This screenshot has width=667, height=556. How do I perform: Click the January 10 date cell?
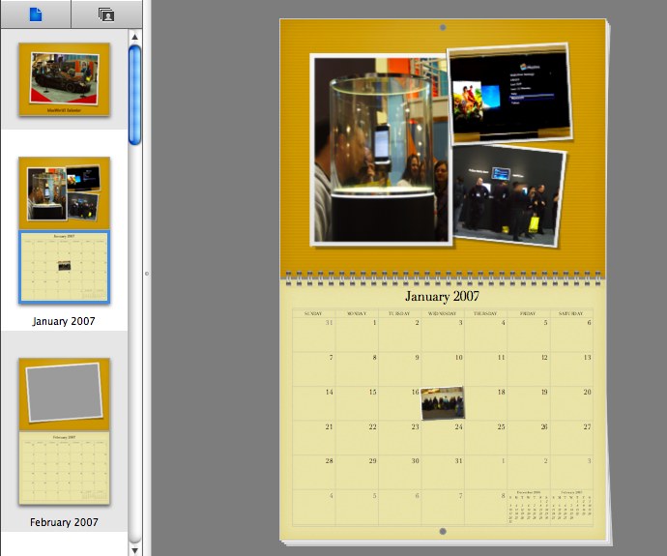443,369
